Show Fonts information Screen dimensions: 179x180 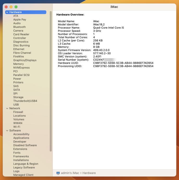[x=17, y=153]
